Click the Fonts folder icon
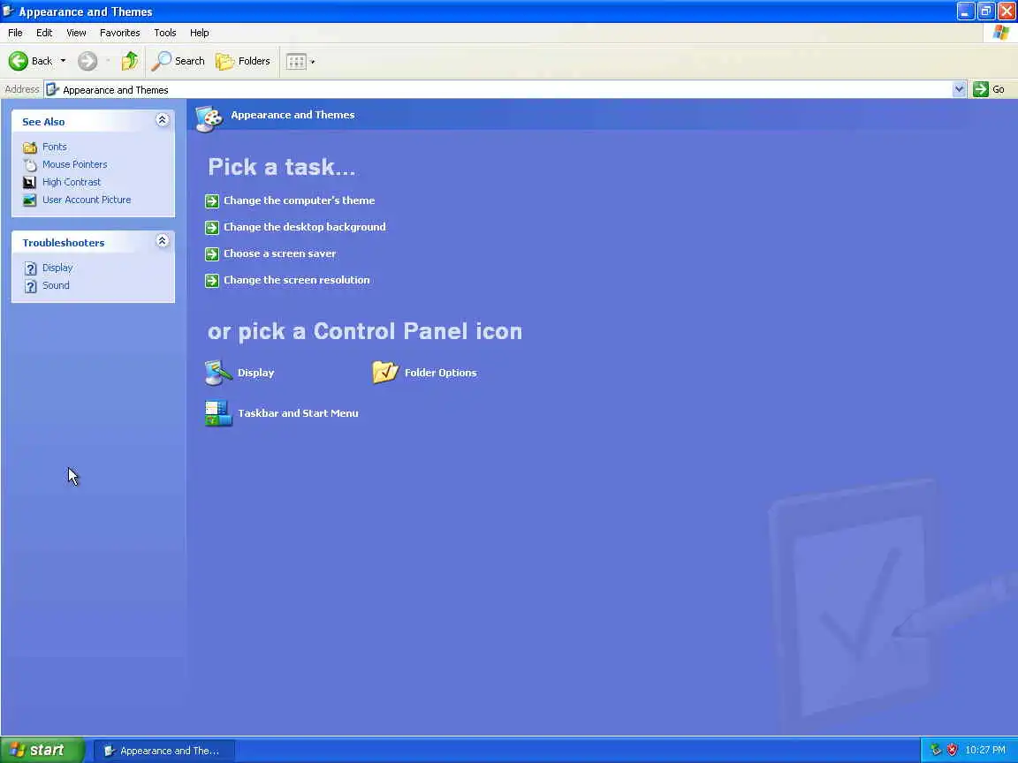This screenshot has width=1018, height=763. click(30, 147)
